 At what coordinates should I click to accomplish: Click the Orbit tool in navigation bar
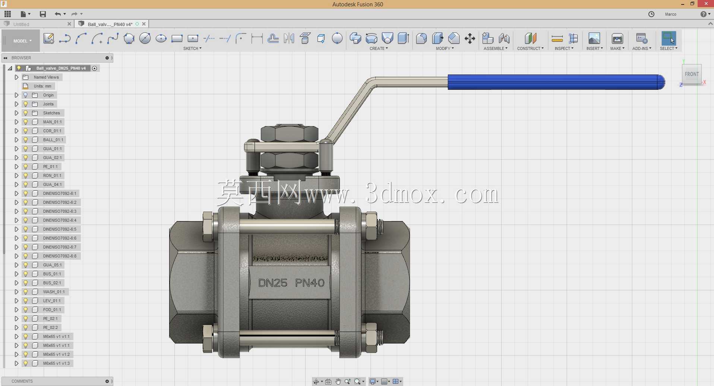[316, 382]
